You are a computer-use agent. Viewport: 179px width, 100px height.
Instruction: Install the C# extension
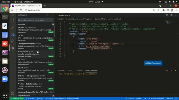pyautogui.click(x=51, y=64)
